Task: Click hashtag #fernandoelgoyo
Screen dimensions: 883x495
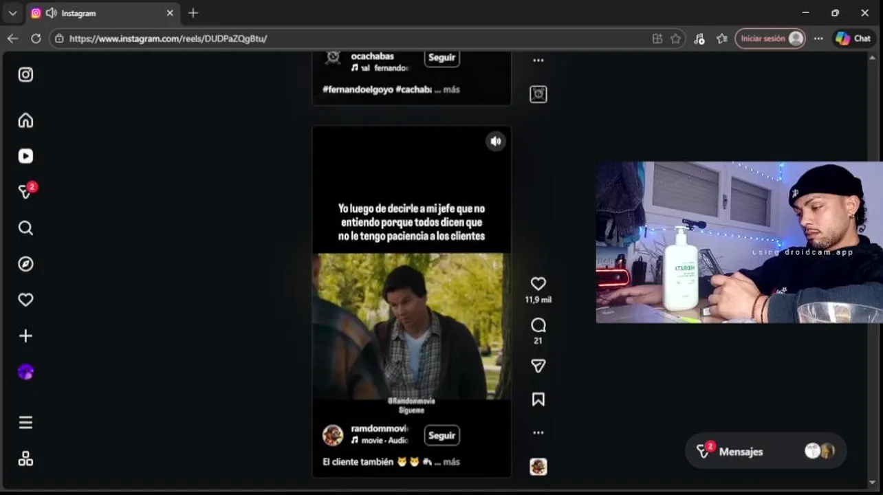Action: click(358, 89)
